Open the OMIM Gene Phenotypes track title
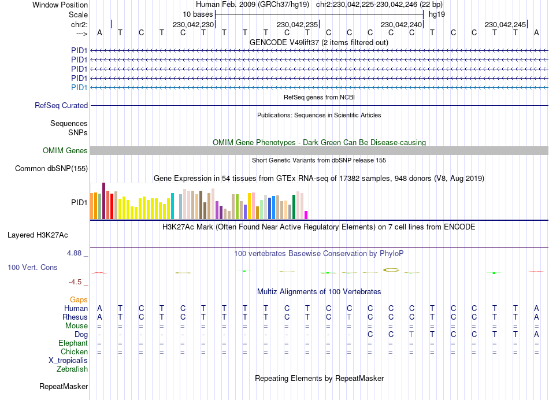The height and width of the screenshot is (400, 549). [319, 142]
